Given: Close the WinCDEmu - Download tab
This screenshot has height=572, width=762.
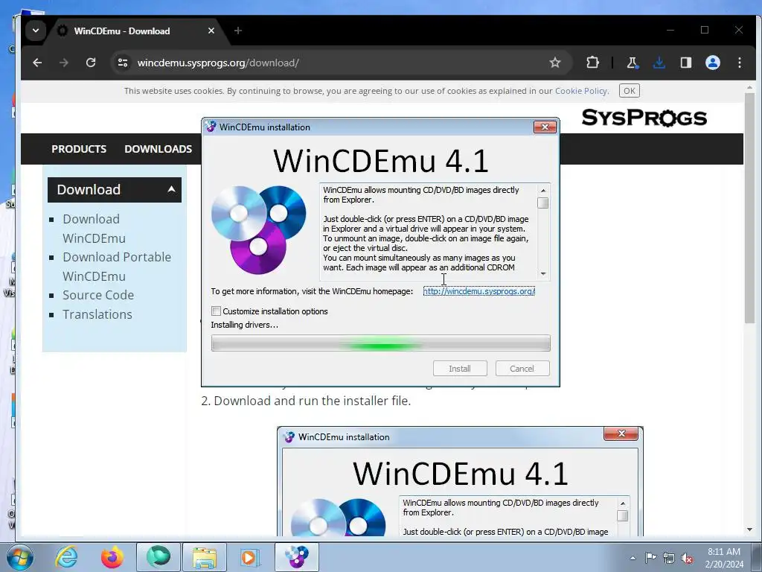Looking at the screenshot, I should (211, 31).
